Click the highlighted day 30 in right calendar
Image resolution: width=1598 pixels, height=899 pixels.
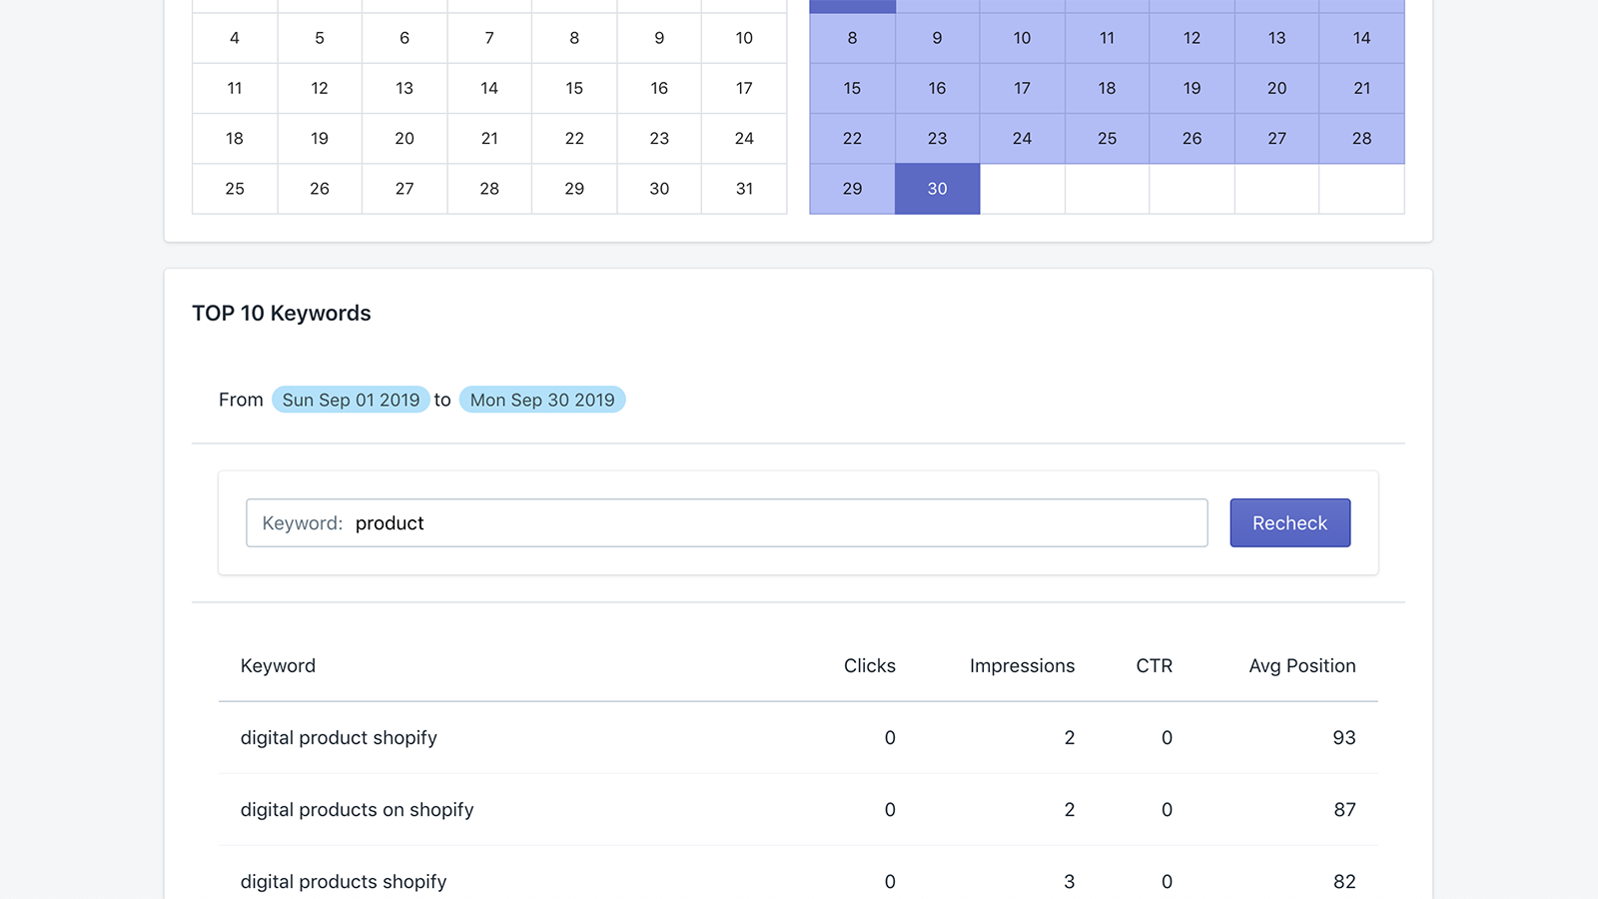pyautogui.click(x=937, y=188)
